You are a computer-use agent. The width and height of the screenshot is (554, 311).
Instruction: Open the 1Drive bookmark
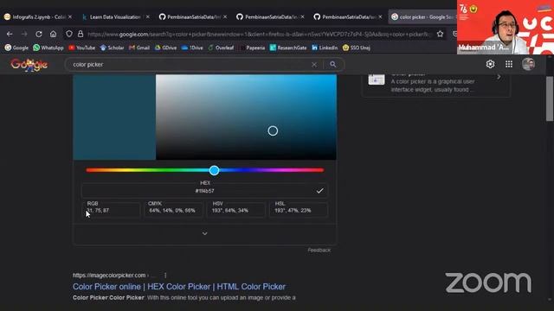pyautogui.click(x=192, y=48)
